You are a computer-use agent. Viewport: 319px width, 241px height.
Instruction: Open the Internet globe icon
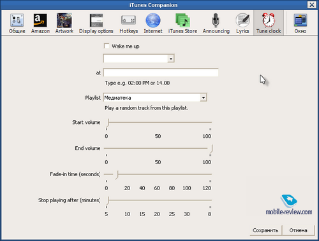[153, 24]
